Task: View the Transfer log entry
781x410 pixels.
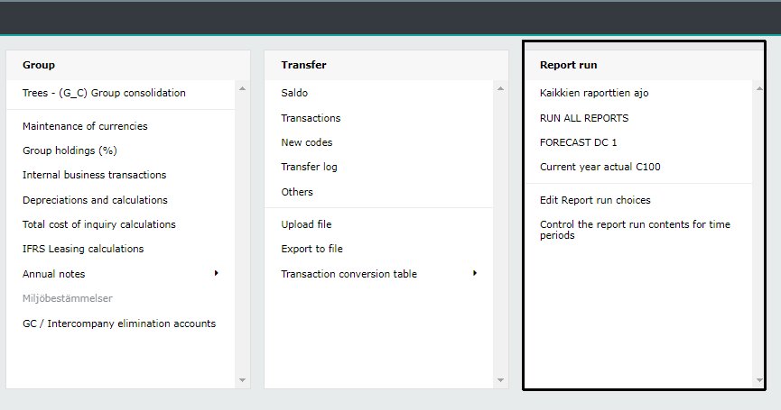Action: tap(309, 167)
